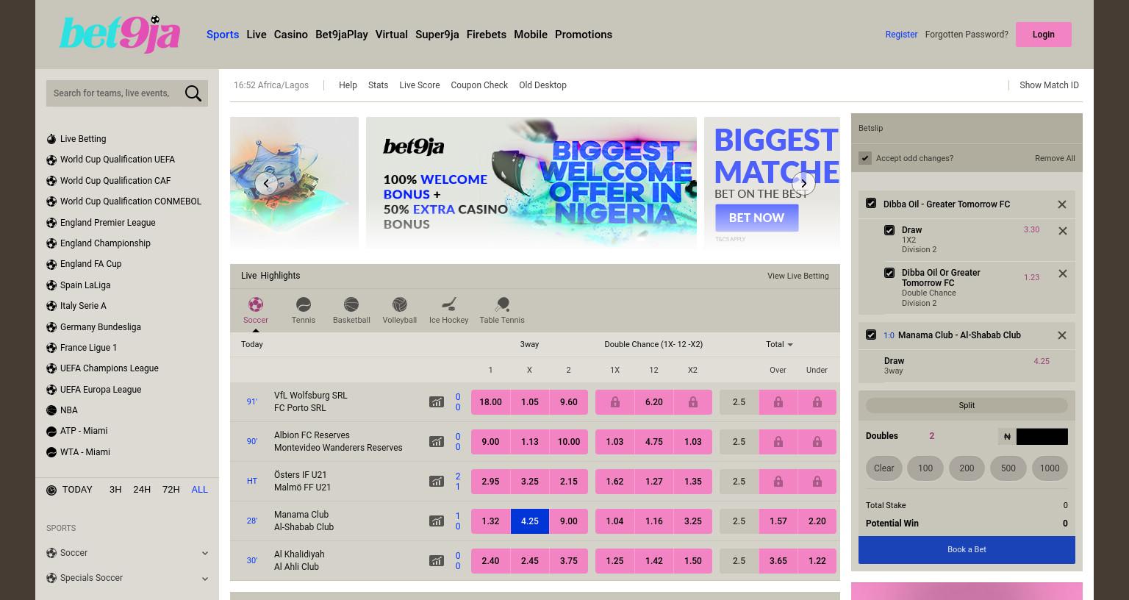Click the bet9ja logo
The width and height of the screenshot is (1129, 600).
coord(120,35)
